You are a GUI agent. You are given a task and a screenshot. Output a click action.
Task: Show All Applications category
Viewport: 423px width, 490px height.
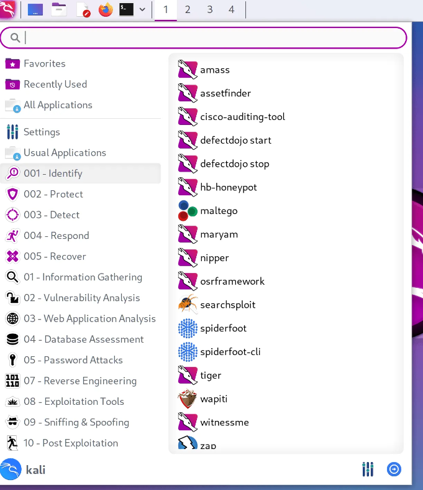point(81,104)
